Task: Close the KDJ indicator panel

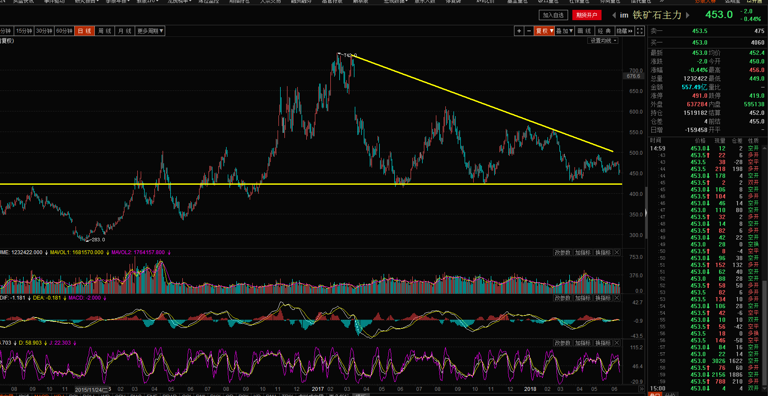Action: pyautogui.click(x=617, y=343)
